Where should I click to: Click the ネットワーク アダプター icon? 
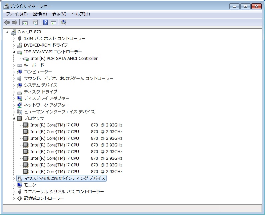pos(20,105)
